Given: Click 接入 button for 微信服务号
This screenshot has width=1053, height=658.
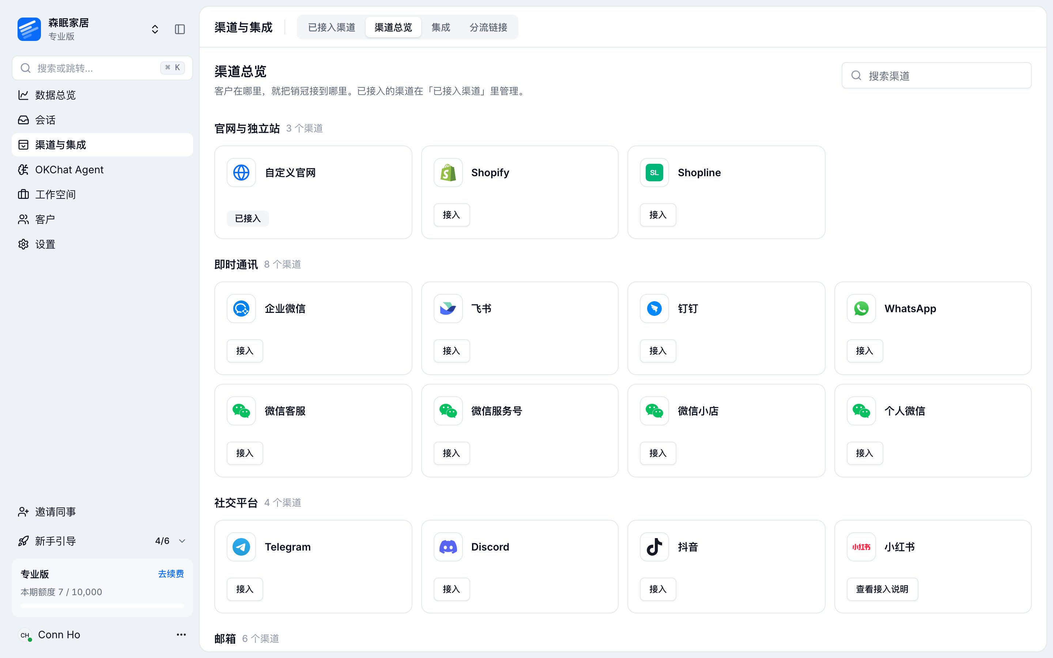Looking at the screenshot, I should click(452, 453).
